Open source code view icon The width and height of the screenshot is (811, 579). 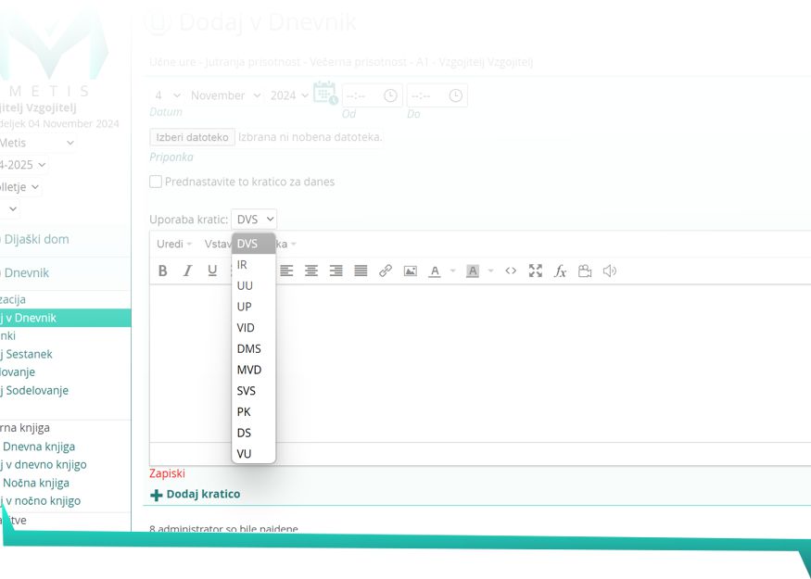511,271
